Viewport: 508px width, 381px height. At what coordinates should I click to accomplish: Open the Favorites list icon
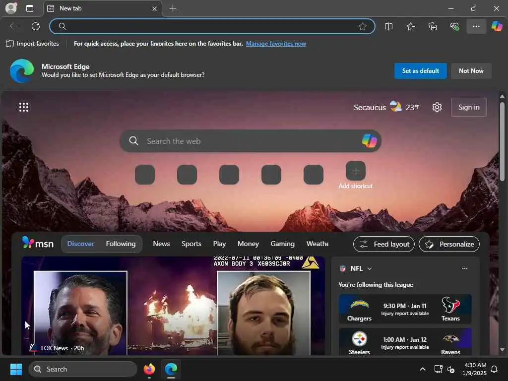[410, 26]
